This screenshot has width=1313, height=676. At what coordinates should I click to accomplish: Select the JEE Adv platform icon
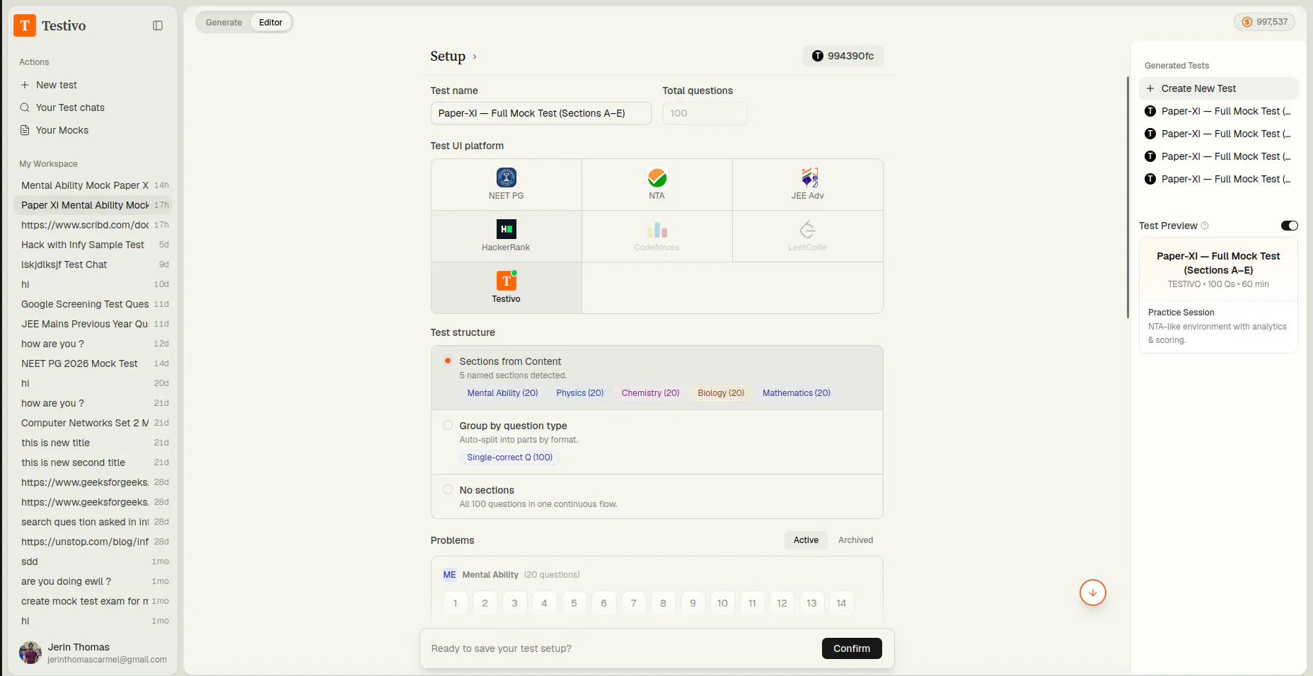coord(808,177)
